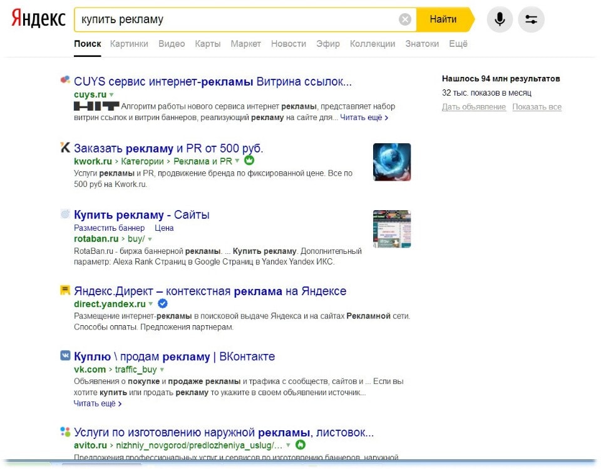Start voice search with the microphone icon
Screen dimensions: 601x469
500,19
